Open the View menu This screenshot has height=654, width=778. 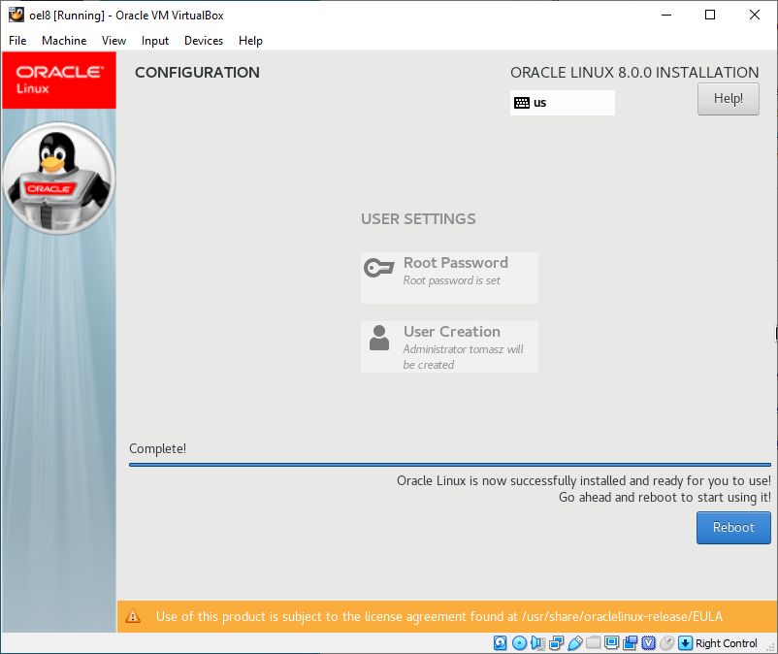tap(113, 41)
